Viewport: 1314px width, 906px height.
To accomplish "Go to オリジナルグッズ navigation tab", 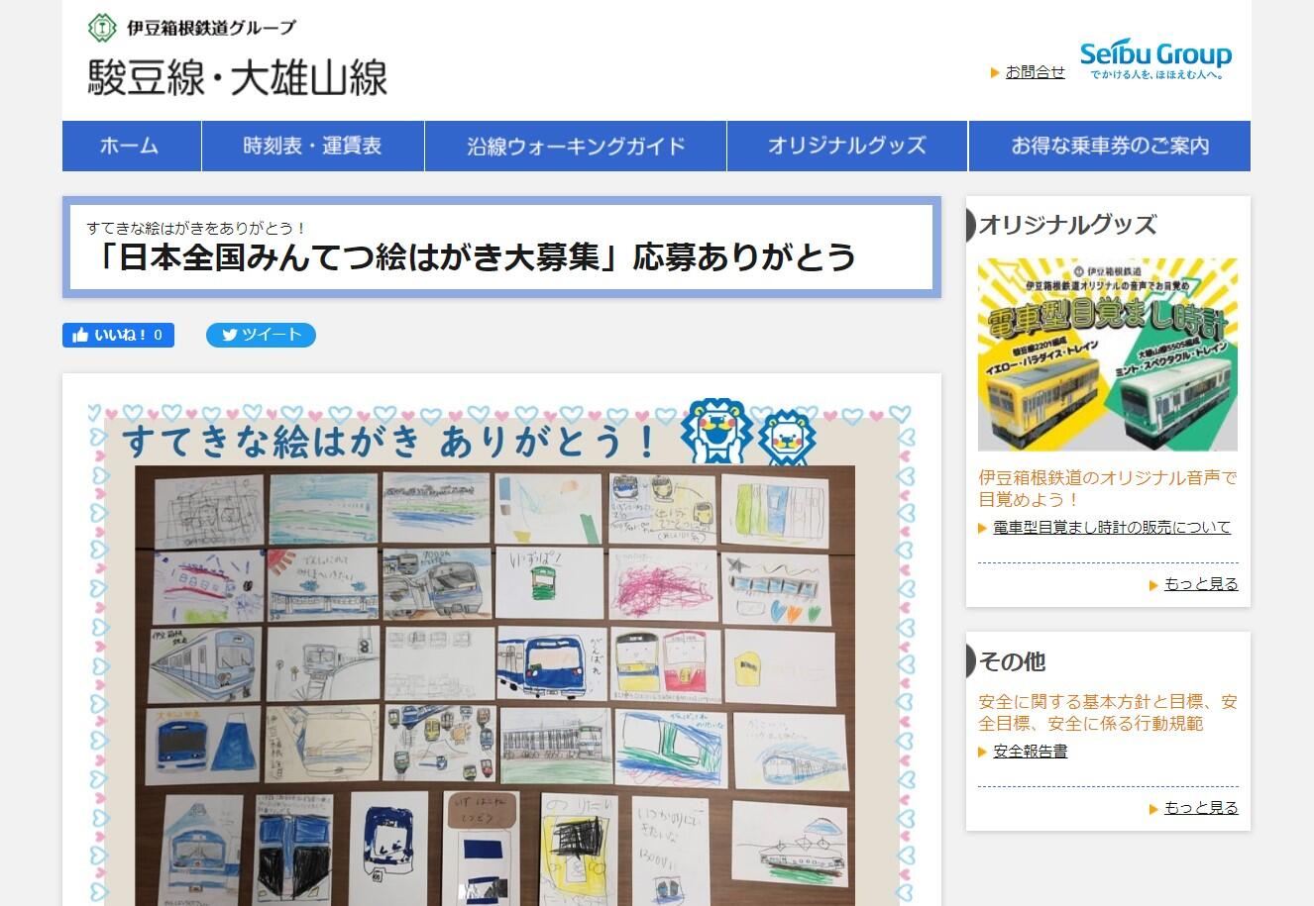I will click(x=847, y=147).
